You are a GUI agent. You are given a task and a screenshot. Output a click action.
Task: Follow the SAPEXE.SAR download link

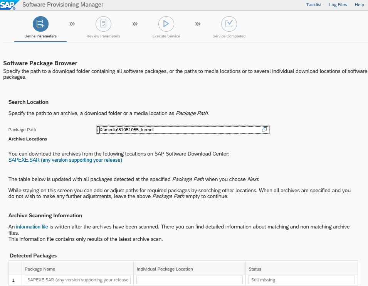pos(65,160)
